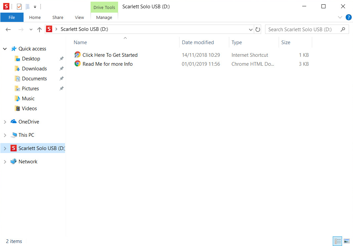Sort by Name column header
This screenshot has width=353, height=246.
[x=80, y=42]
